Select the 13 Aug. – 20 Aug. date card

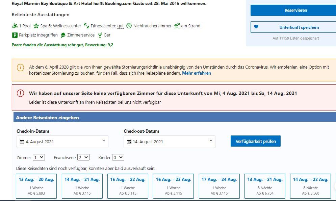[36, 186]
